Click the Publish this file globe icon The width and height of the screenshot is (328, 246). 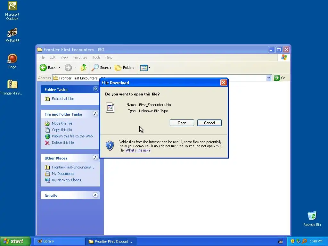[x=47, y=136]
